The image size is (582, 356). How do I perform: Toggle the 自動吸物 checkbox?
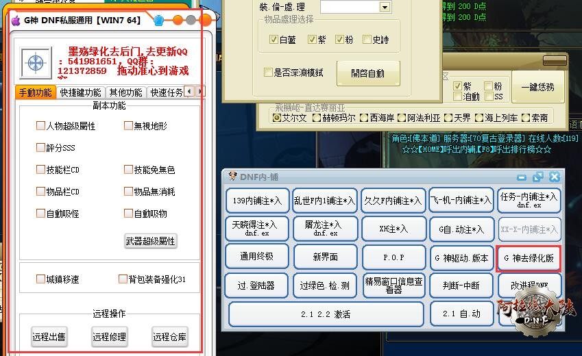[128, 213]
